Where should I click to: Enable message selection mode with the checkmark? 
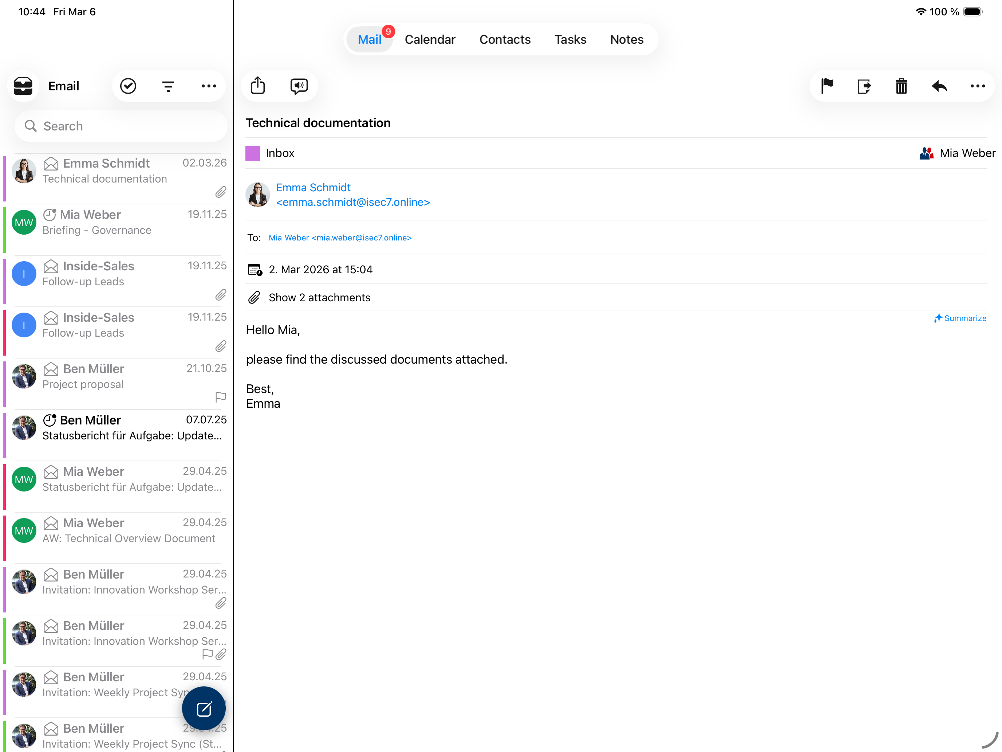128,86
